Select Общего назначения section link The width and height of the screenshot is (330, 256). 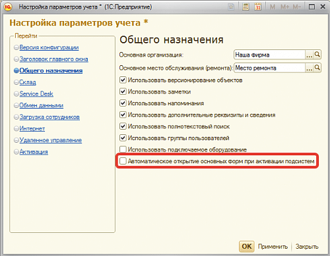51,70
